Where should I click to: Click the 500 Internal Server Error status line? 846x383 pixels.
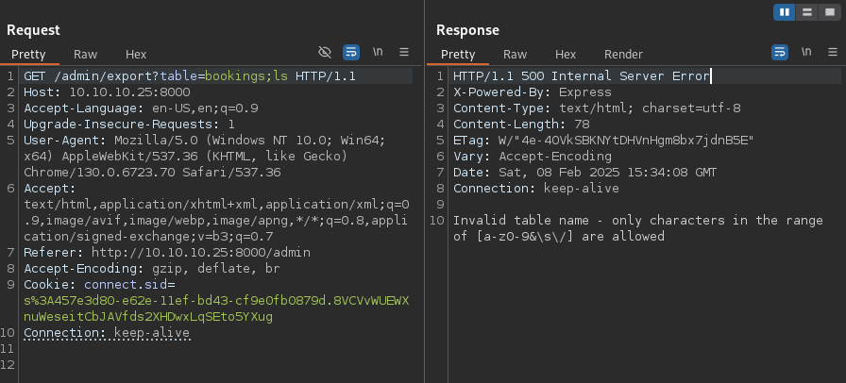point(581,75)
